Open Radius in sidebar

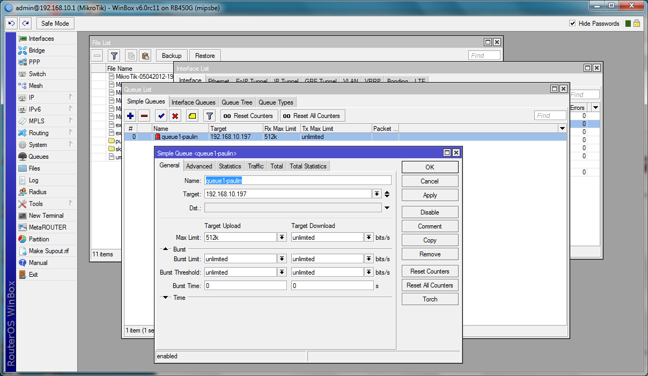pyautogui.click(x=38, y=192)
